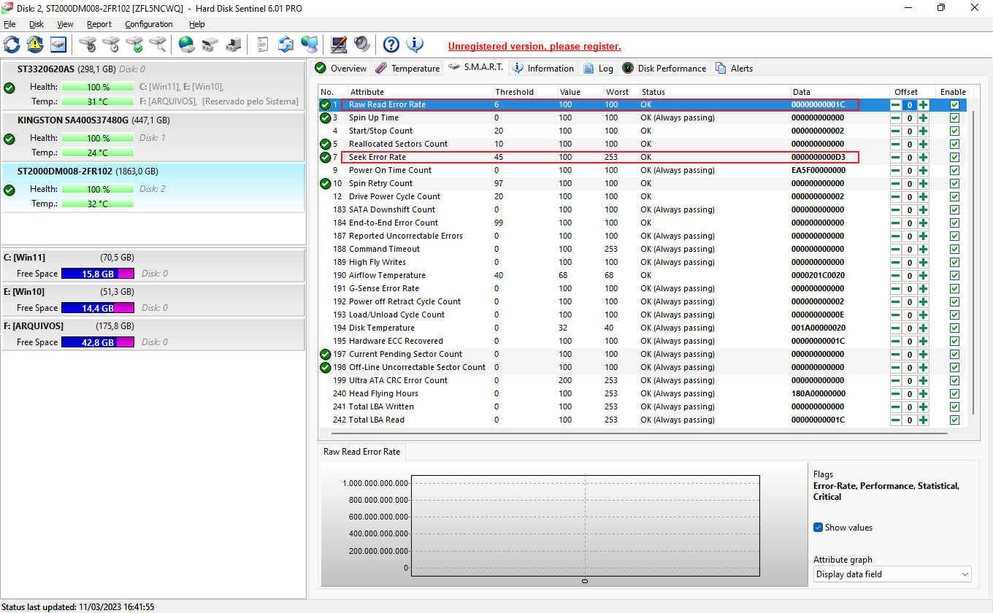
Task: Click the refresh icon with yellow warning triangle
Action: coord(35,45)
